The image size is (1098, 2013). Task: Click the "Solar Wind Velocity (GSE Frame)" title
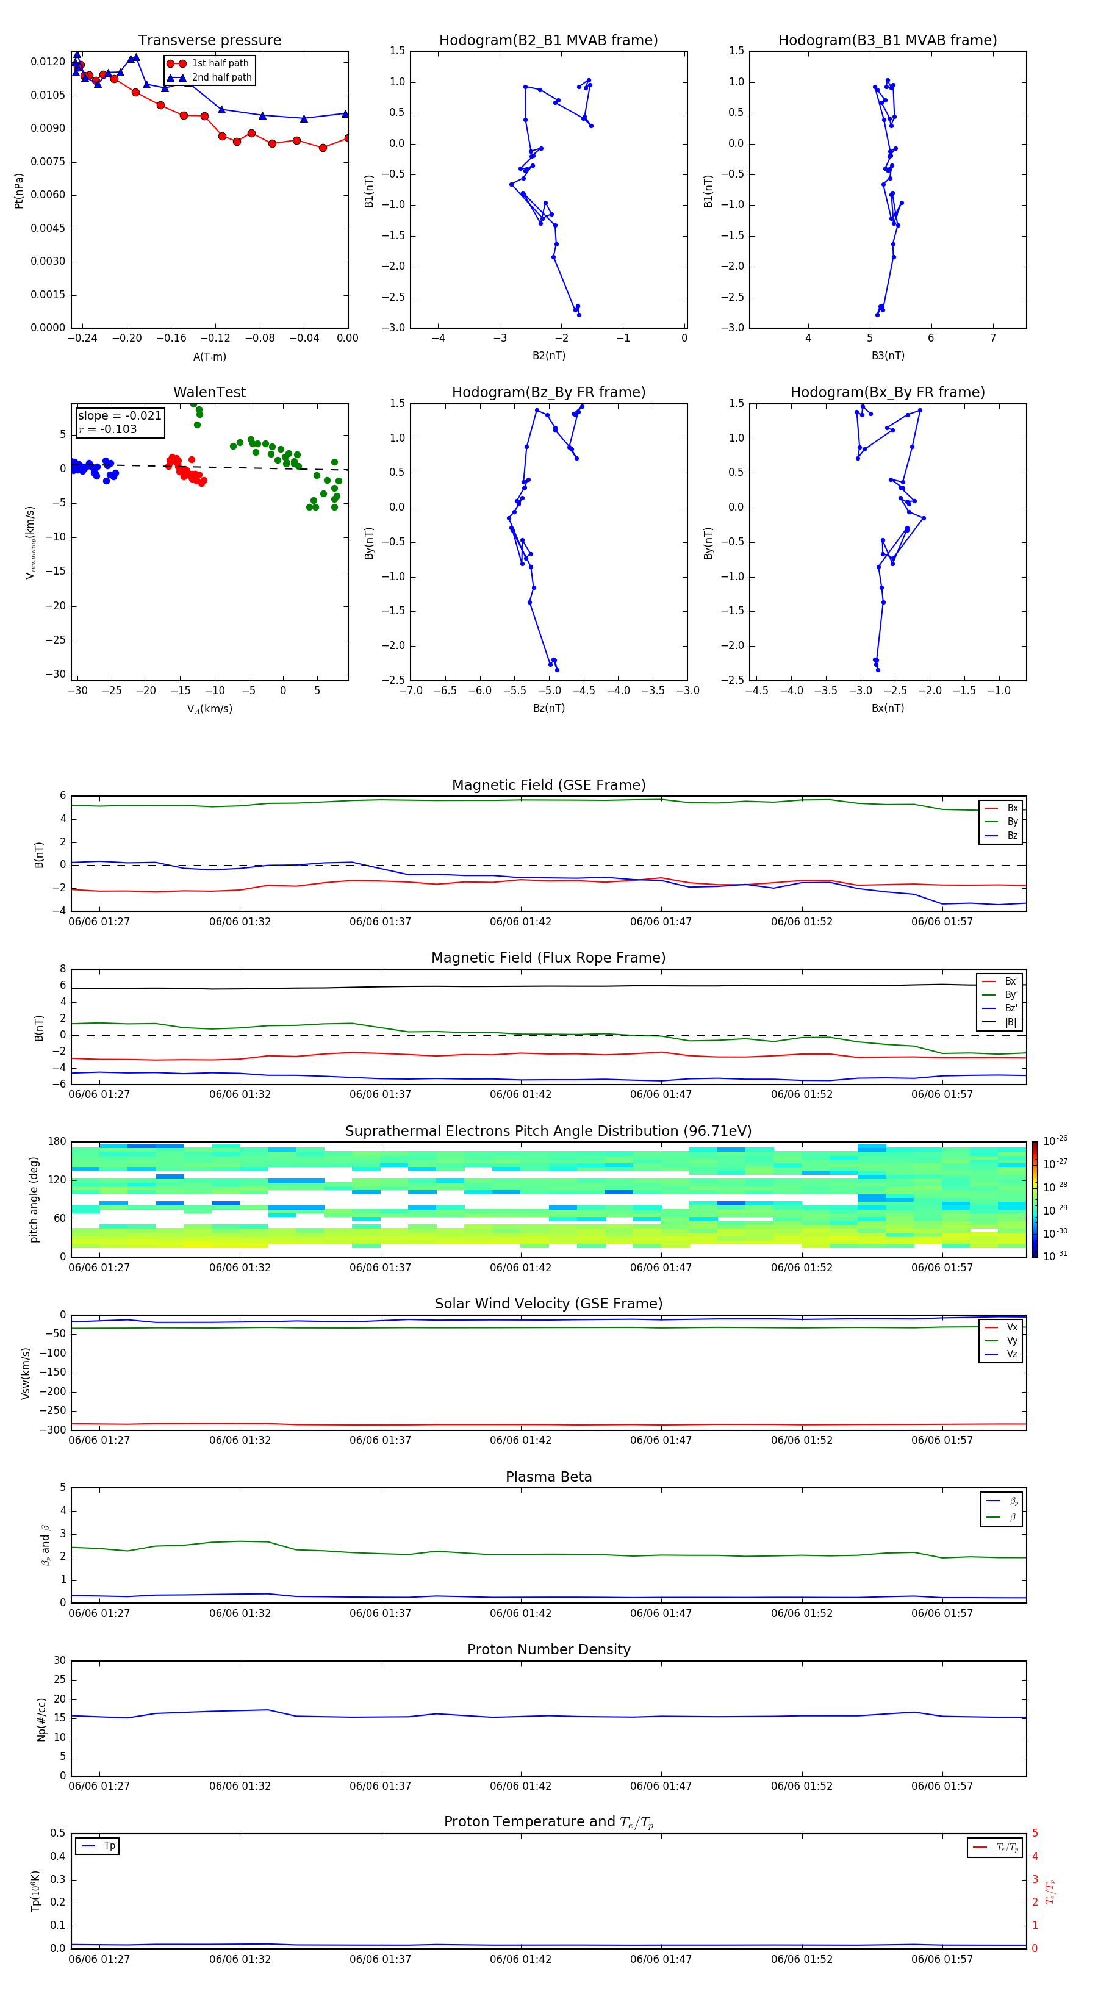click(x=548, y=1304)
